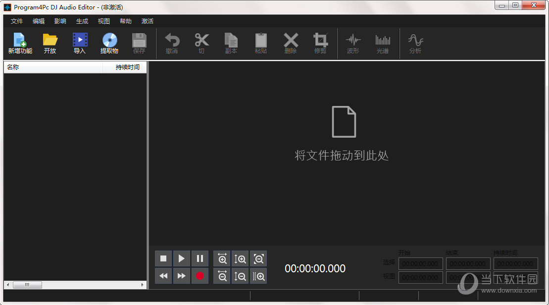This screenshot has width=549, height=305.
Task: Click the zoom to selection icon
Action: pos(258,276)
